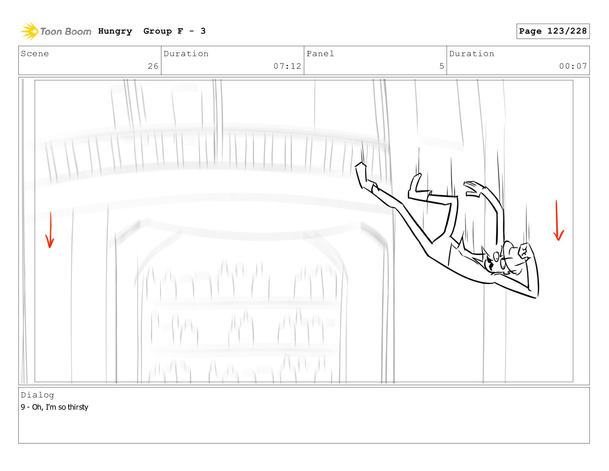Click the 'Scene' header label
This screenshot has width=609, height=471.
tap(35, 54)
